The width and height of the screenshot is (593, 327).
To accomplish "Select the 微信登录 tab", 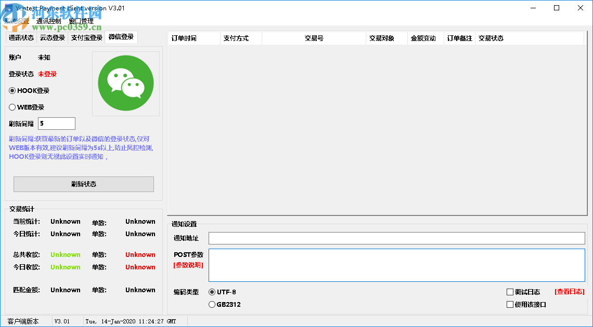I will pos(121,38).
